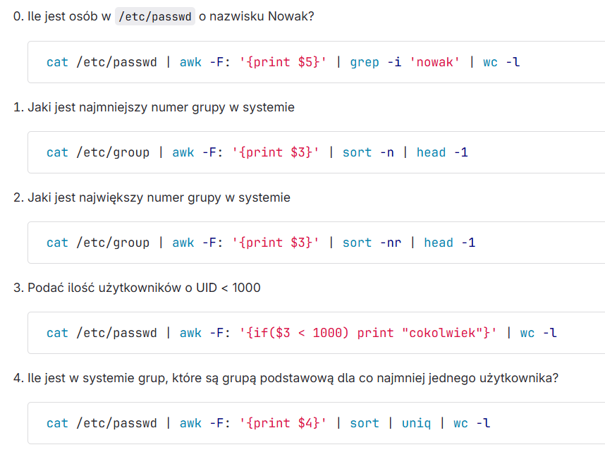This screenshot has width=605, height=452.
Task: Click 'wc -l' in the cokolwiek command
Action: (538, 333)
